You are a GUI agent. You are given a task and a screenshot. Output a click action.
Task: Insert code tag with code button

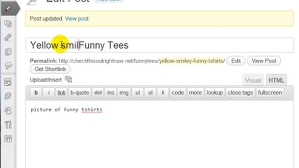click(178, 93)
